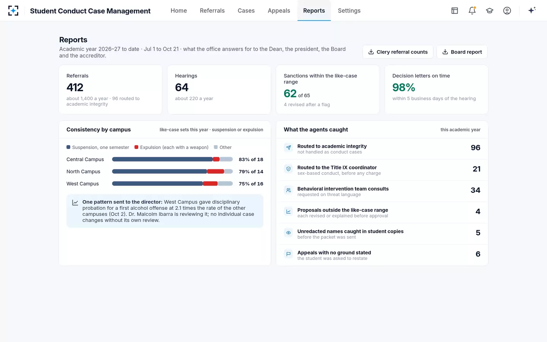Screen dimensions: 547x342
Task: Open the Sanctions within like-case range card
Action: (328, 90)
